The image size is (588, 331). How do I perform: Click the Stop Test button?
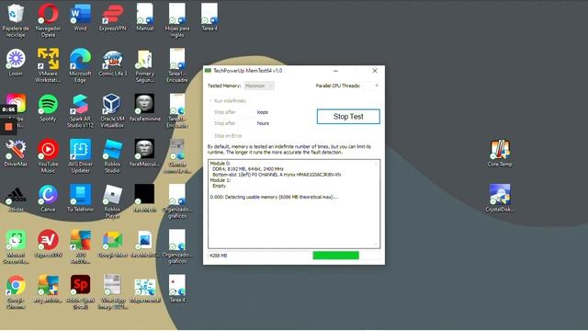pyautogui.click(x=348, y=117)
